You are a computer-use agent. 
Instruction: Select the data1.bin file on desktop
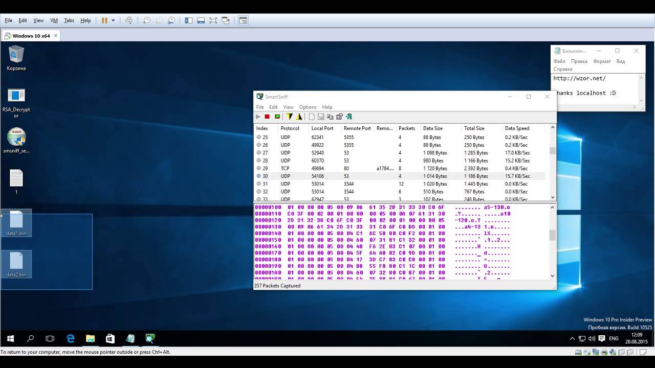[x=16, y=223]
